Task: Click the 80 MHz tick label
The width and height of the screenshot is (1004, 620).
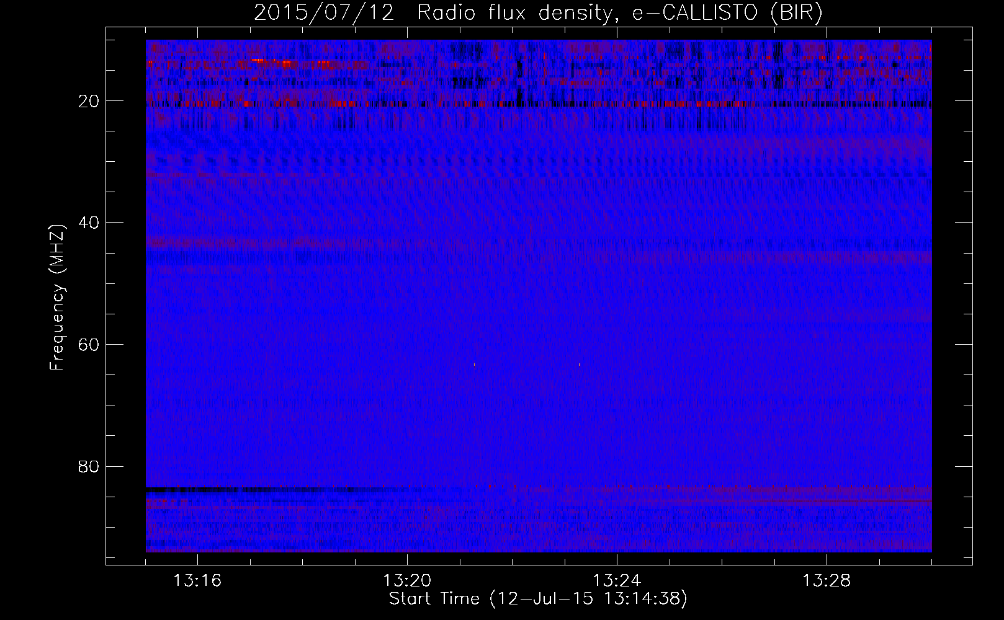Action: pos(89,466)
